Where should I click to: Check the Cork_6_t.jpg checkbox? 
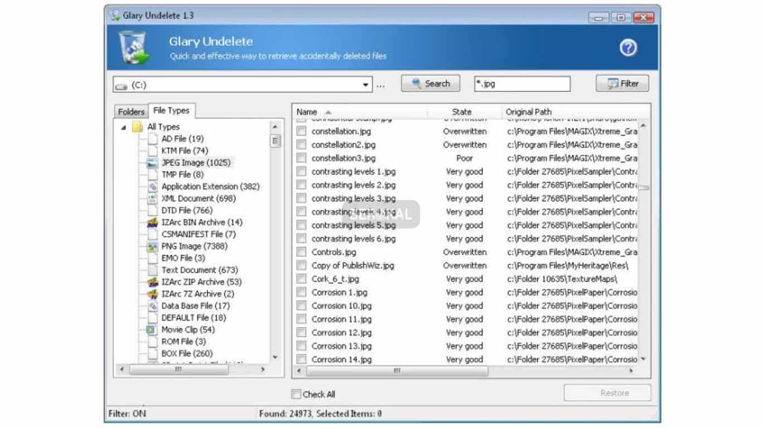tap(301, 279)
